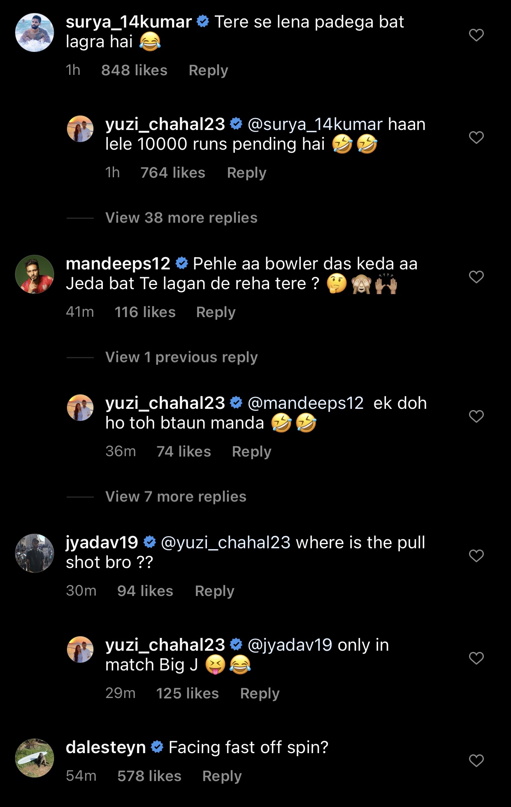This screenshot has width=511, height=807.
Task: Open the dalesteyn username
Action: [106, 747]
